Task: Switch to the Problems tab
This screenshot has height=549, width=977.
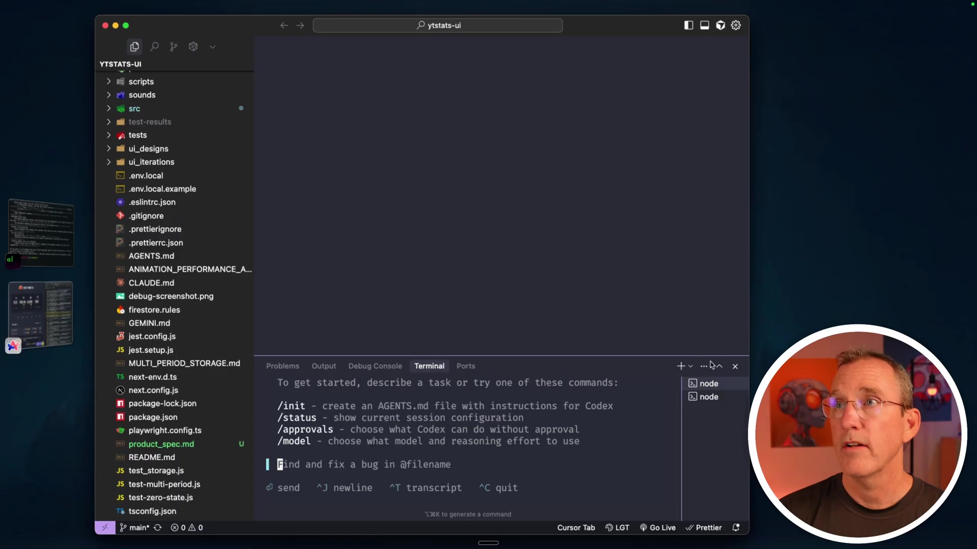Action: (282, 366)
